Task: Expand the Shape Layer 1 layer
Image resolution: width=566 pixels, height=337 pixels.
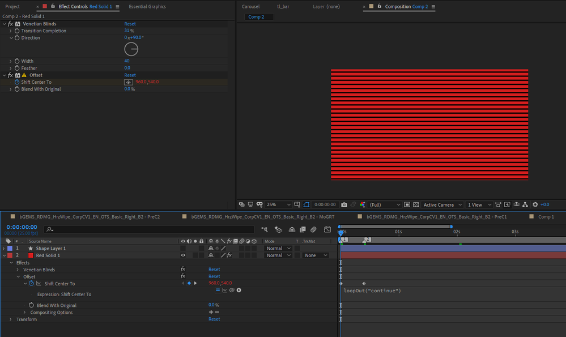Action: tap(4, 249)
